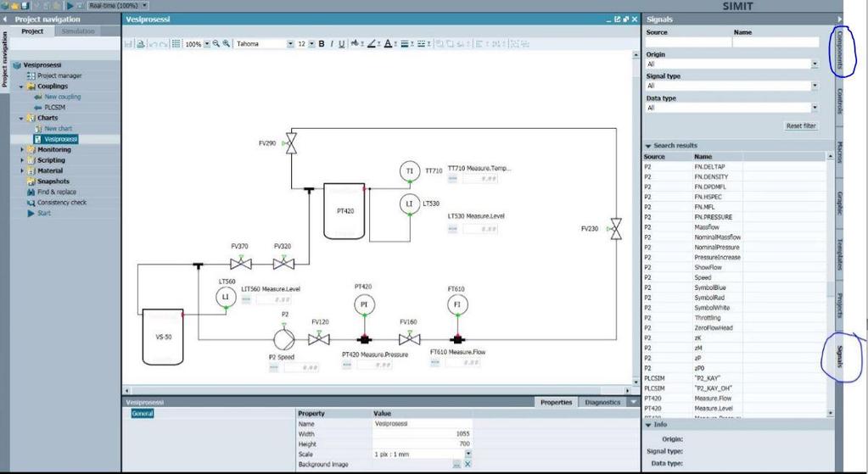Switch to the Diagnostics tab
The width and height of the screenshot is (868, 474).
point(602,402)
